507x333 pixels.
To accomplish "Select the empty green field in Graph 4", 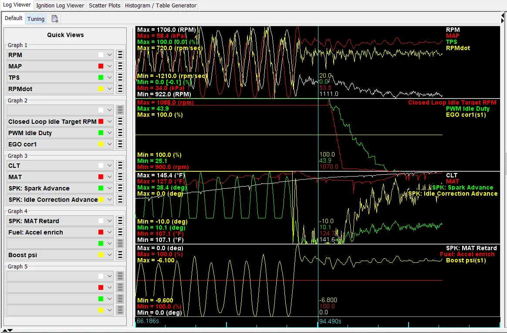I will [x=60, y=243].
